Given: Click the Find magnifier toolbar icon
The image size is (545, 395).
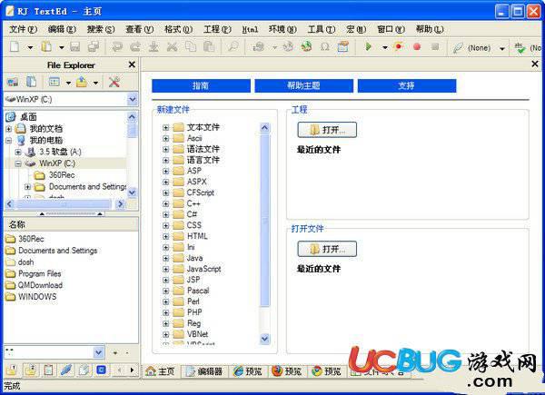Looking at the screenshot, I should point(233,46).
